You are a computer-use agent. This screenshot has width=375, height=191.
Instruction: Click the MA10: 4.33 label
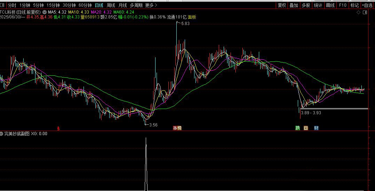pyautogui.click(x=79, y=12)
